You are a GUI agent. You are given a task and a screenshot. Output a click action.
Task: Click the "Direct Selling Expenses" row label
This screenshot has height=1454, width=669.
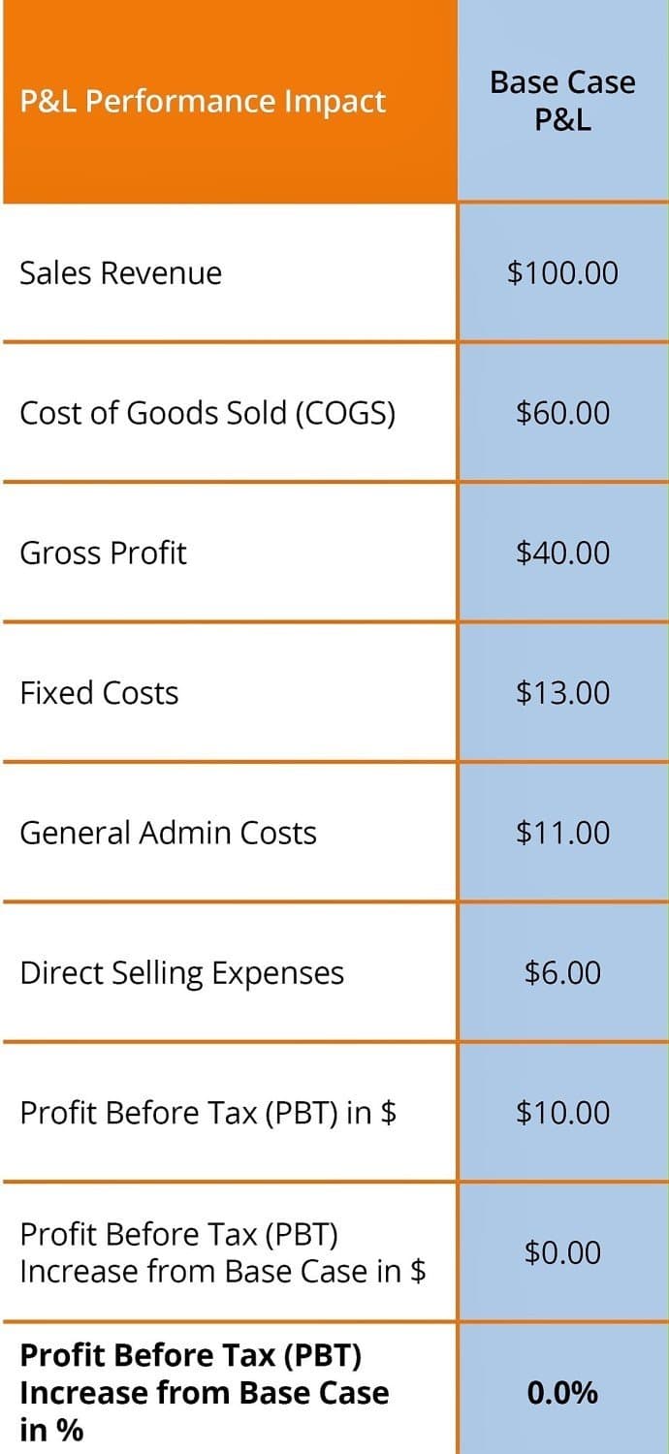click(x=181, y=972)
